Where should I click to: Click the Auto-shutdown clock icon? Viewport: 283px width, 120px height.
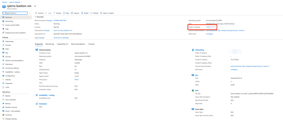(x=3, y=100)
